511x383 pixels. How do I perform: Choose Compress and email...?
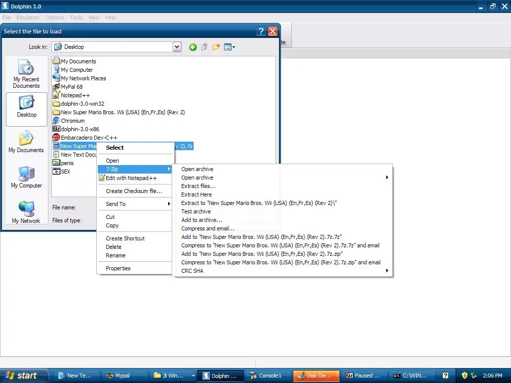click(x=282, y=228)
